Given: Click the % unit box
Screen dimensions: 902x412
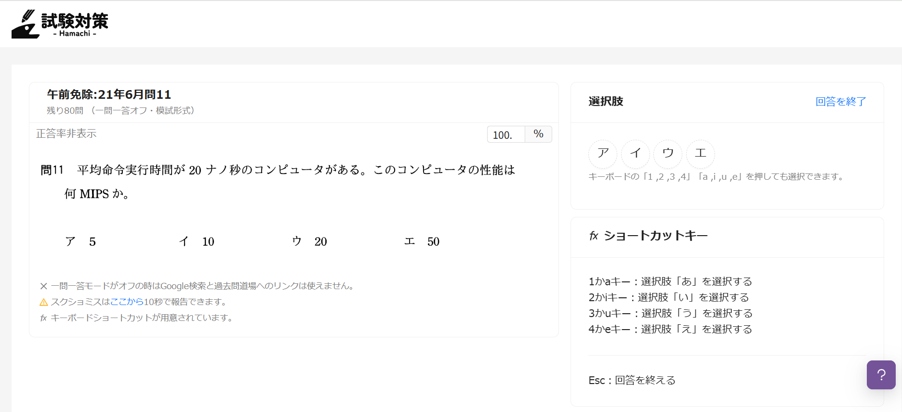Looking at the screenshot, I should click(538, 134).
